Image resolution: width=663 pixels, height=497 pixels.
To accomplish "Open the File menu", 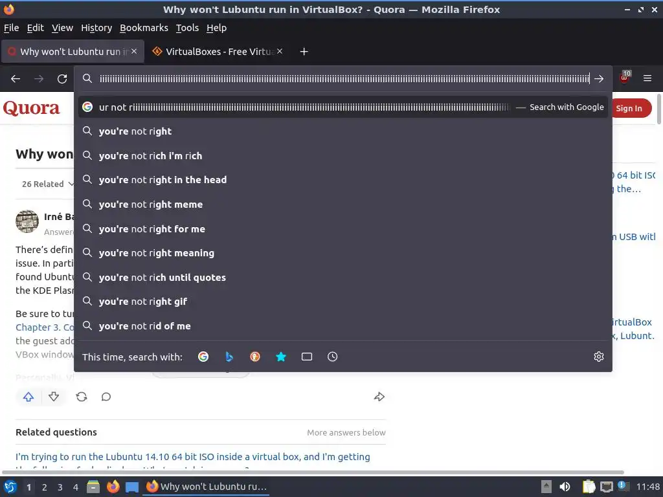I will [x=12, y=28].
